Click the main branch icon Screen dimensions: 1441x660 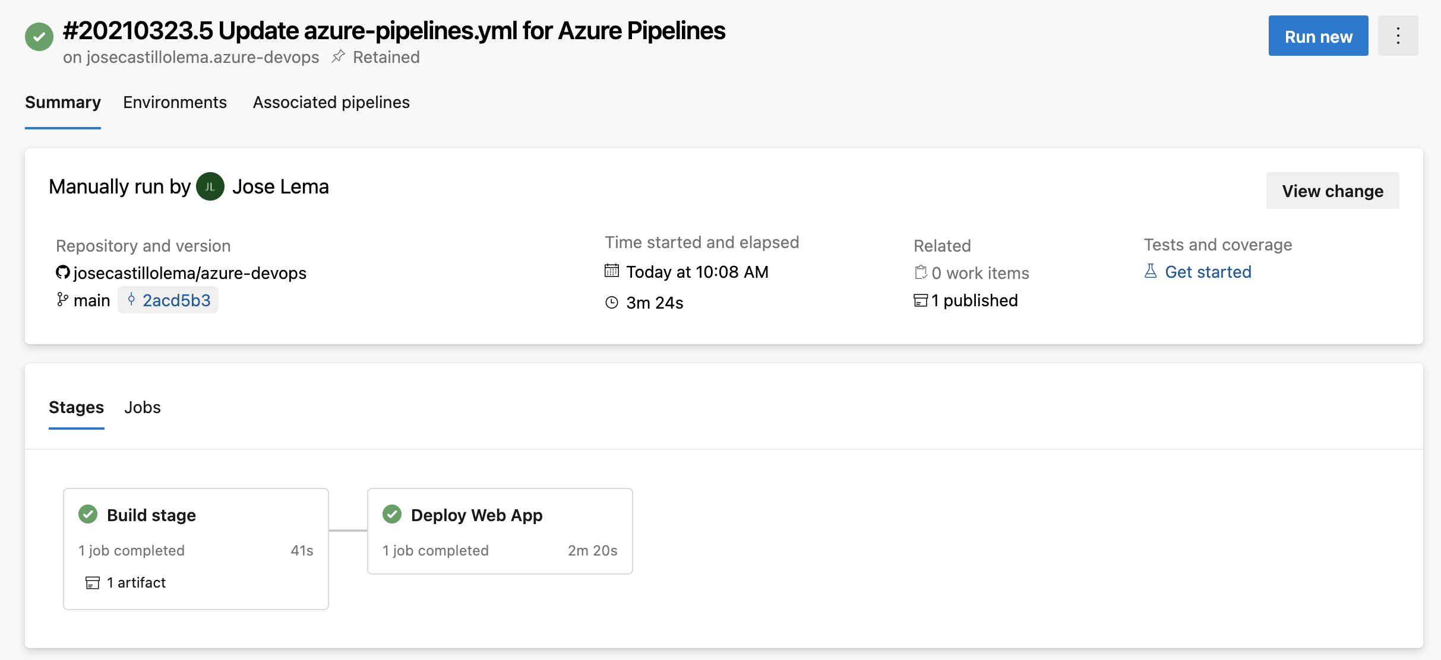click(62, 300)
